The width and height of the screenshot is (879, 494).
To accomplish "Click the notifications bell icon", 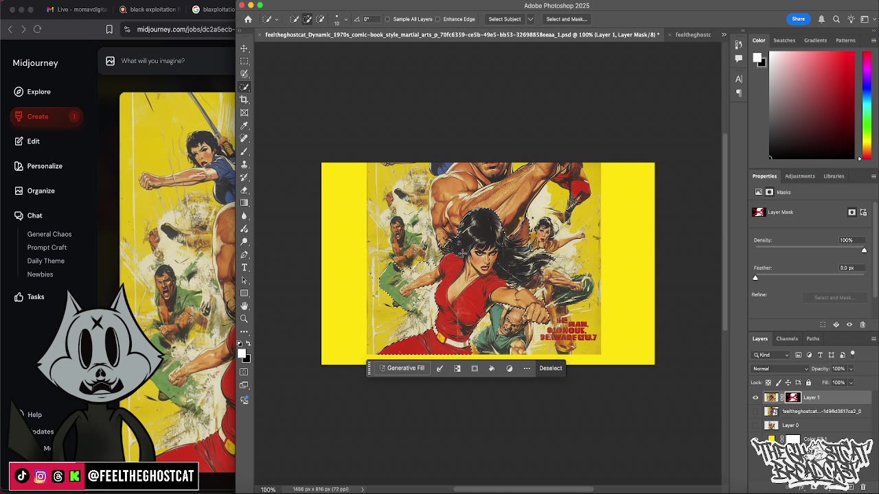I will coord(821,19).
